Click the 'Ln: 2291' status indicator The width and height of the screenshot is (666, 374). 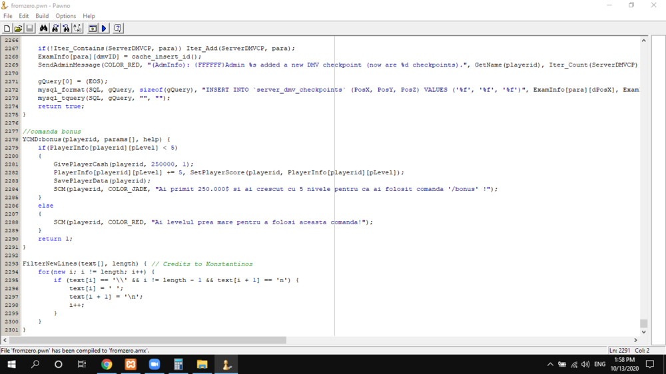[619, 351]
